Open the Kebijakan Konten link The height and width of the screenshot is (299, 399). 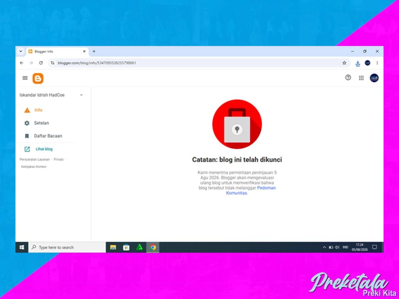click(34, 167)
